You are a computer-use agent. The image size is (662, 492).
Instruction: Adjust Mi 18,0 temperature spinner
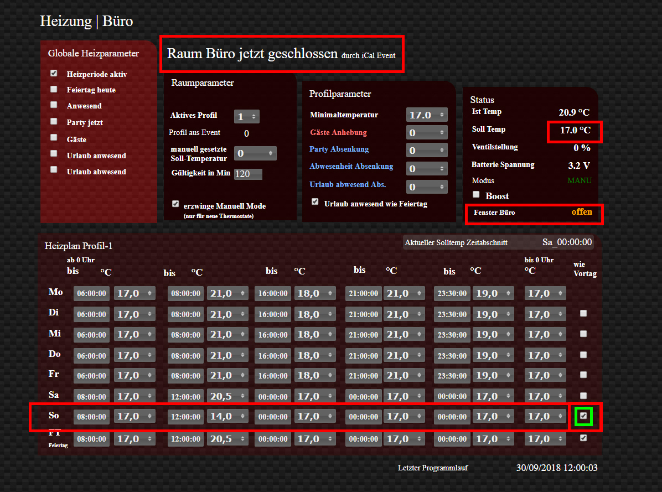tap(314, 335)
